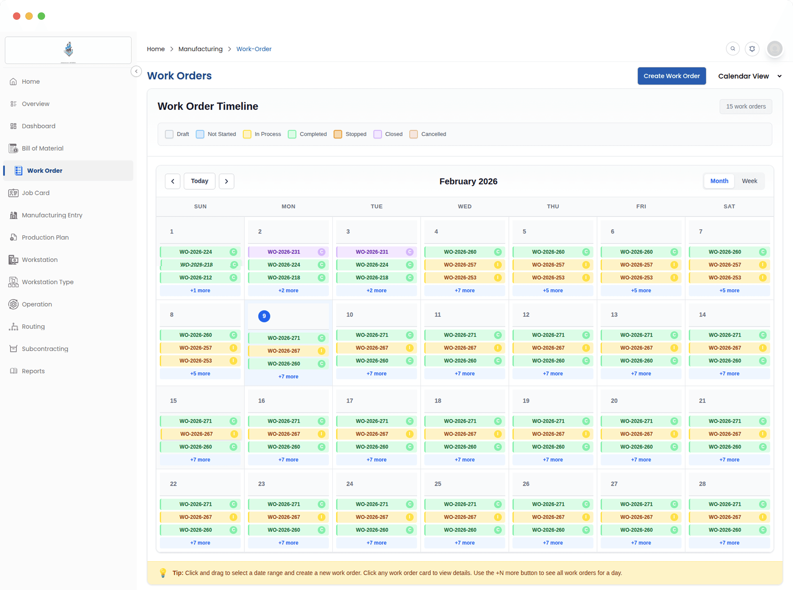Click the Workstation Type icon

pos(13,282)
